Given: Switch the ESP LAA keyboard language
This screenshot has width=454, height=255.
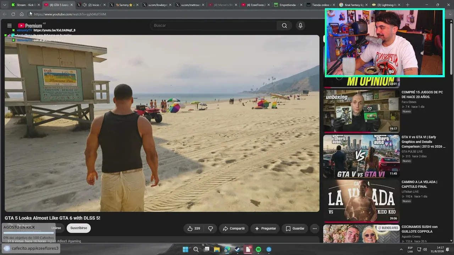Looking at the screenshot, I should [410, 249].
